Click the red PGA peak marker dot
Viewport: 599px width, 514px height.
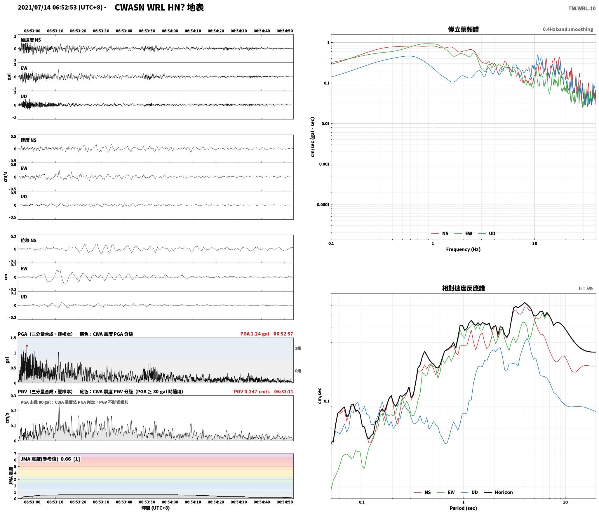(x=27, y=345)
